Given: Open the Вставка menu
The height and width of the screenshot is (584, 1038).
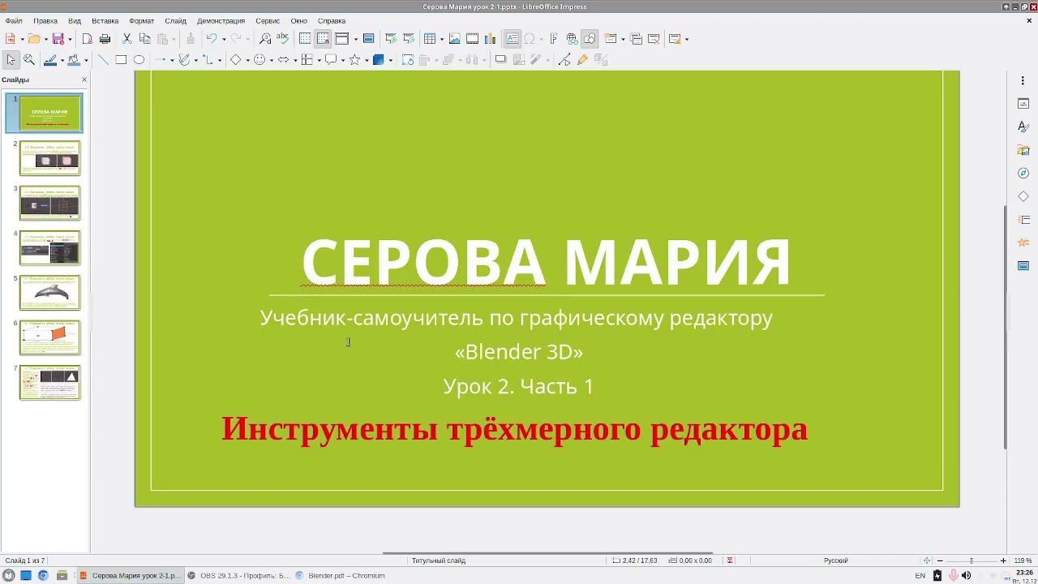Looking at the screenshot, I should [x=105, y=20].
